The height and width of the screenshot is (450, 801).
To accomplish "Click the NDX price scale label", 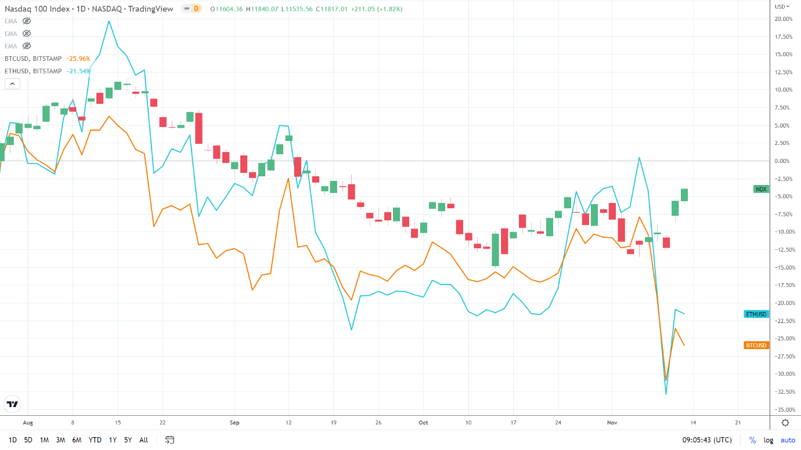I will [760, 189].
